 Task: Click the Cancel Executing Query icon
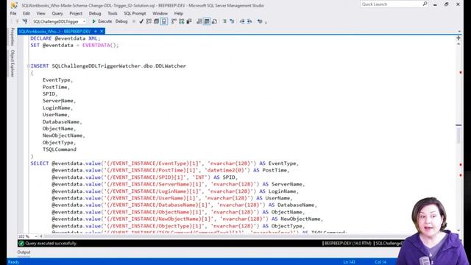click(x=134, y=21)
